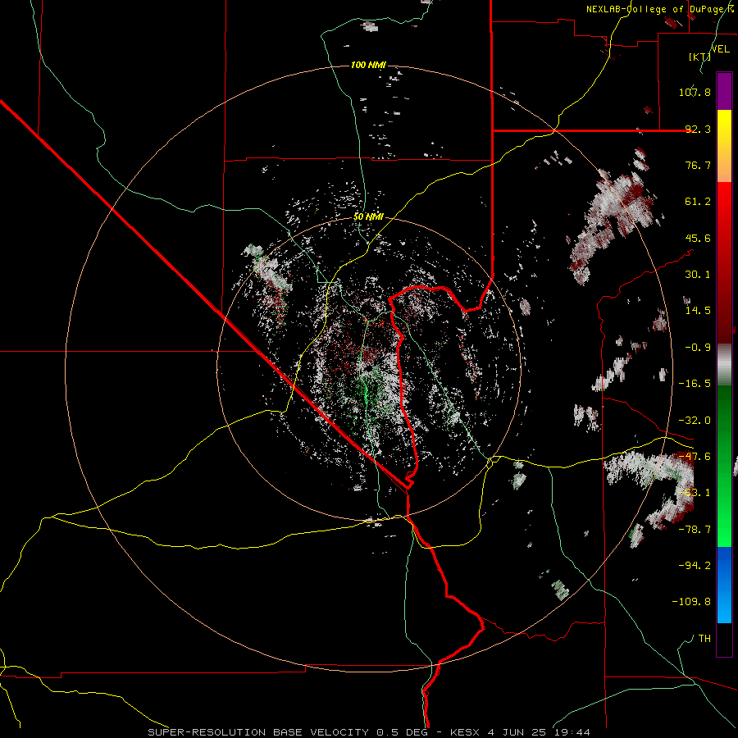738x738 pixels.
Task: Click the -109.8 velocity scale value
Action: click(x=691, y=602)
